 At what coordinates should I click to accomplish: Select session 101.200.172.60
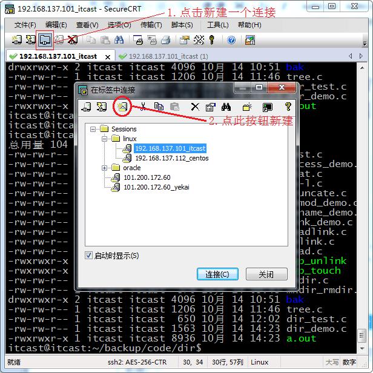[x=147, y=177]
